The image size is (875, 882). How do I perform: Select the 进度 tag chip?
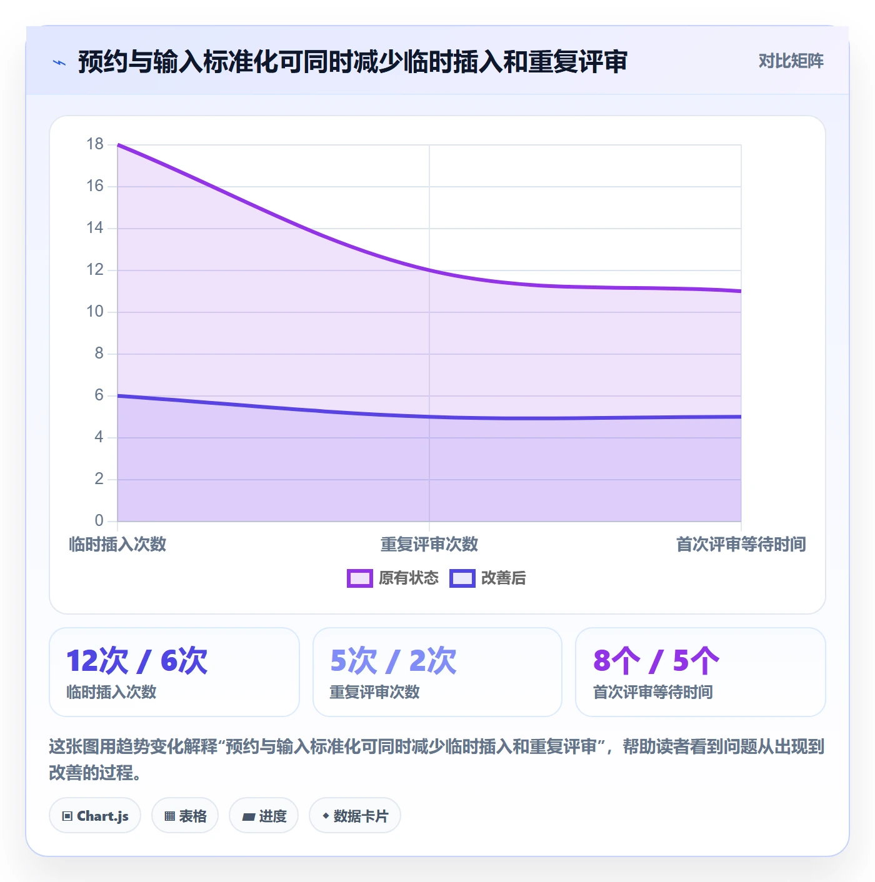point(264,815)
